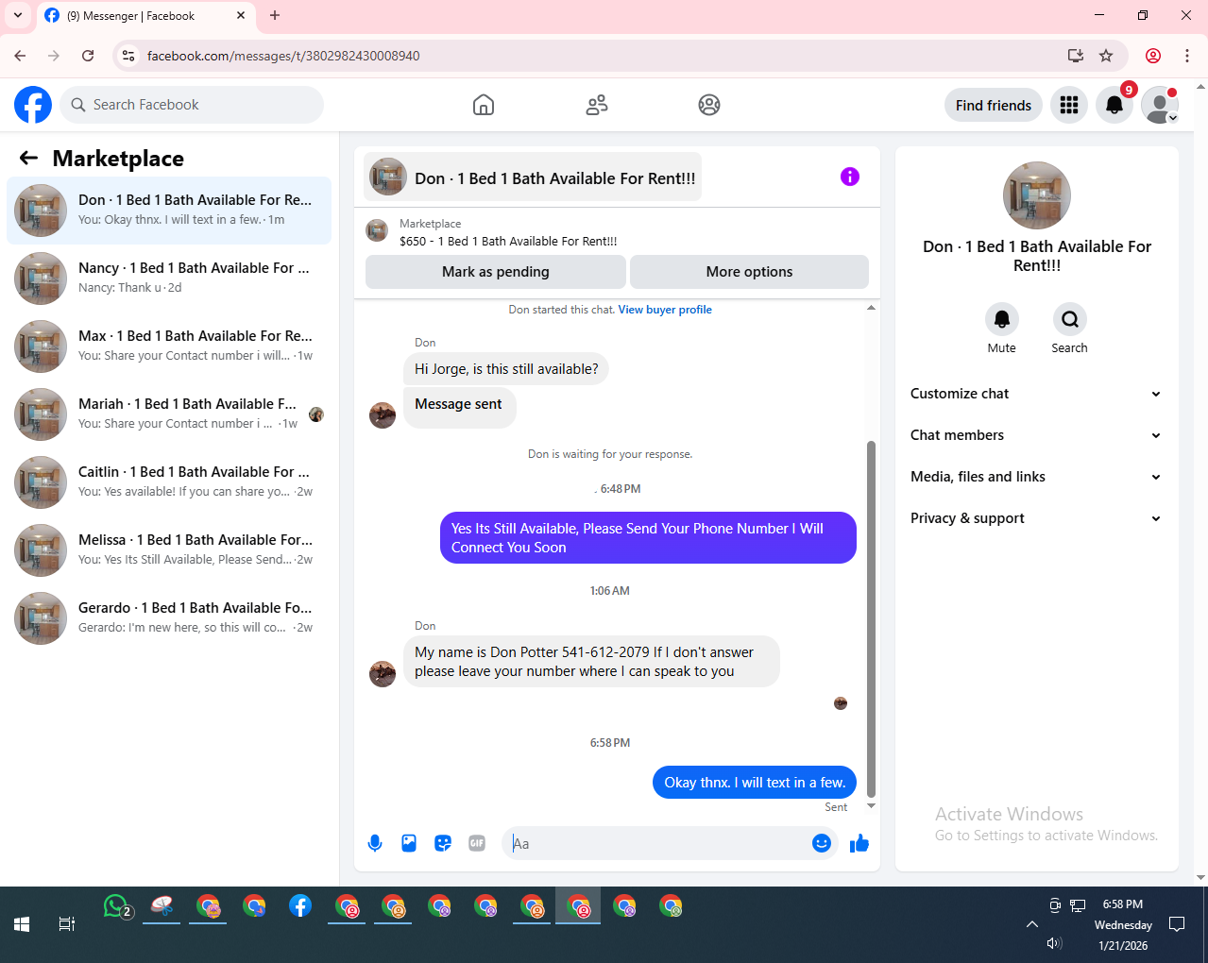Click the chat header Don listing title

533,177
